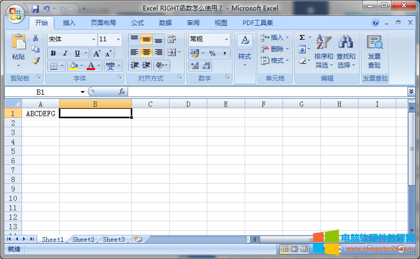Viewport: 420px width, 259px height.
Task: Click the 样式 (Styles) button
Action: 245,51
